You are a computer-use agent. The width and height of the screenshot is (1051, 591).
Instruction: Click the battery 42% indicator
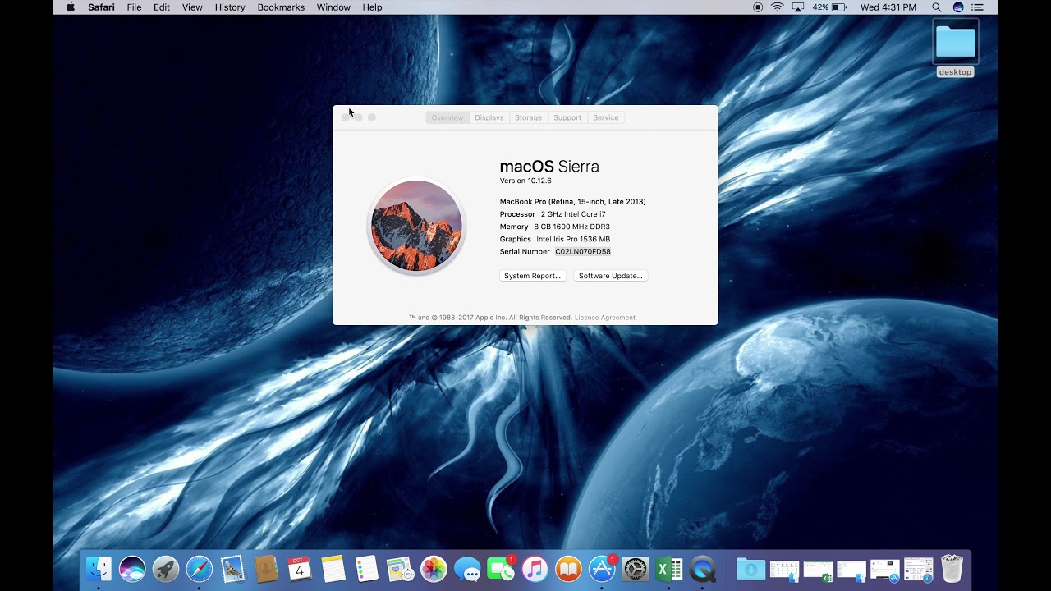(x=829, y=7)
